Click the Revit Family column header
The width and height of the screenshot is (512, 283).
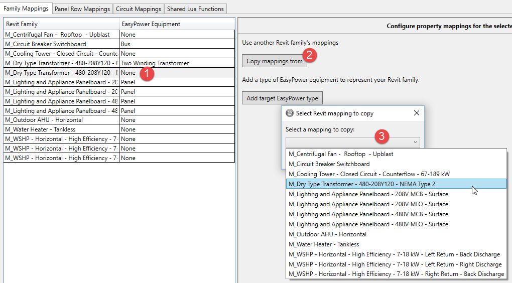(61, 24)
